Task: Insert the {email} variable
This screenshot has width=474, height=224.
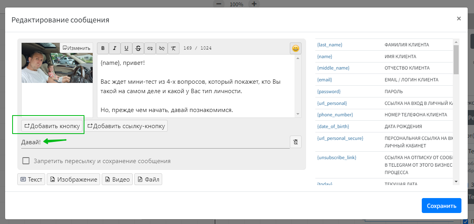Action: 324,80
